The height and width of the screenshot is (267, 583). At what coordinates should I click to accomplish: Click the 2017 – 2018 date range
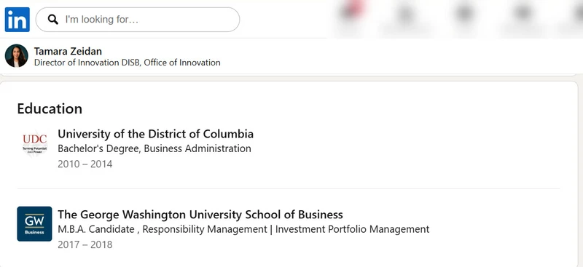tap(85, 244)
